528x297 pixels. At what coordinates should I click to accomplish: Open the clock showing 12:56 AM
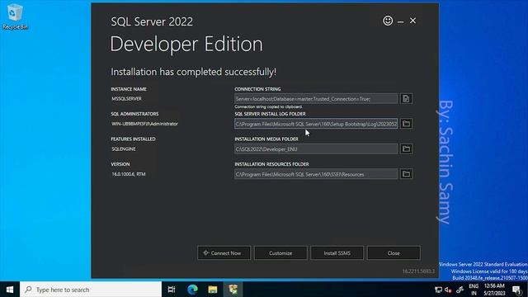494,290
